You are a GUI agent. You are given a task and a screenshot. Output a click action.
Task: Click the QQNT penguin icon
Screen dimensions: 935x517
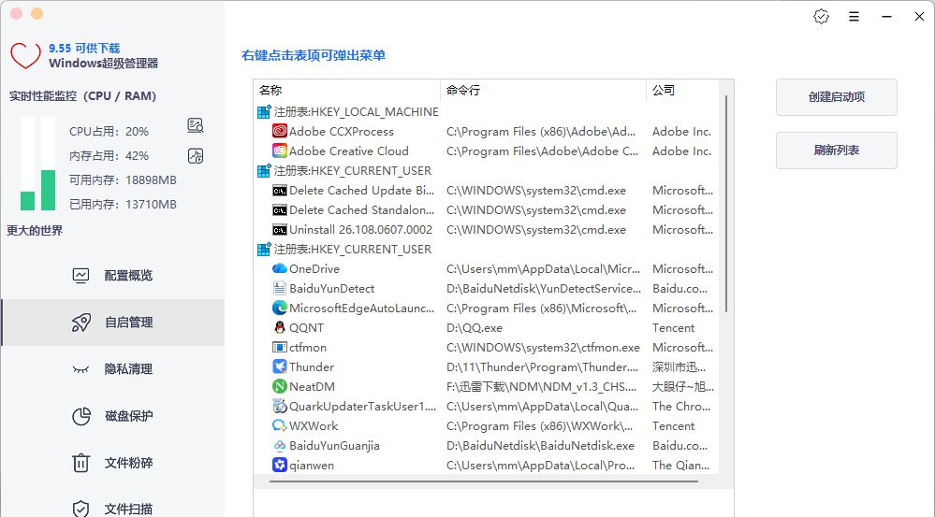pyautogui.click(x=279, y=327)
